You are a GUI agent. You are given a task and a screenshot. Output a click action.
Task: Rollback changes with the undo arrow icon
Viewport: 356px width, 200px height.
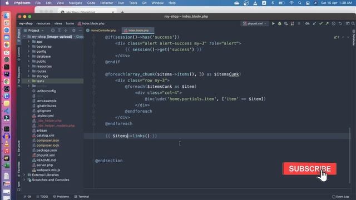click(x=340, y=23)
